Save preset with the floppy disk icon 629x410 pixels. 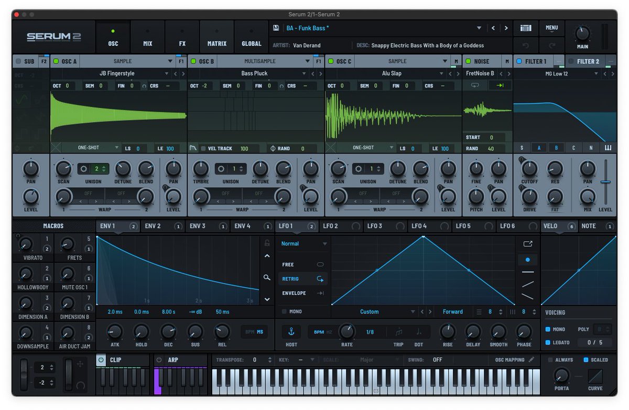[276, 28]
